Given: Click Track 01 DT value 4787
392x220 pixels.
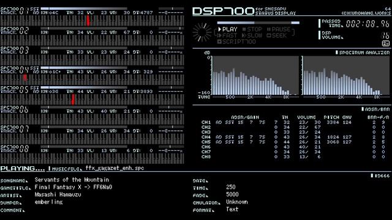Looking at the screenshot, I should tap(146, 12).
